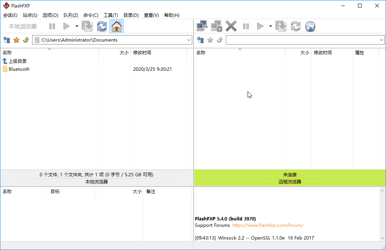
Task: Select the 上级目录 parent entry
Action: 15,61
